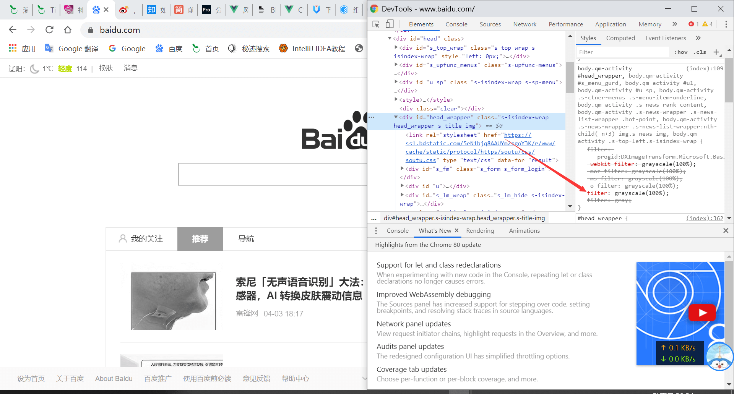Click the 换肤 skin link

tap(106, 68)
